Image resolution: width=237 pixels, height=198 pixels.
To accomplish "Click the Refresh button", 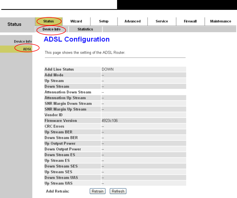I will (x=118, y=191).
